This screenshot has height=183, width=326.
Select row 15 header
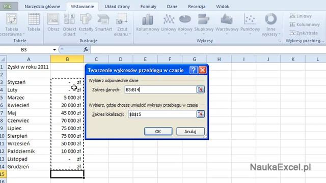point(3,174)
